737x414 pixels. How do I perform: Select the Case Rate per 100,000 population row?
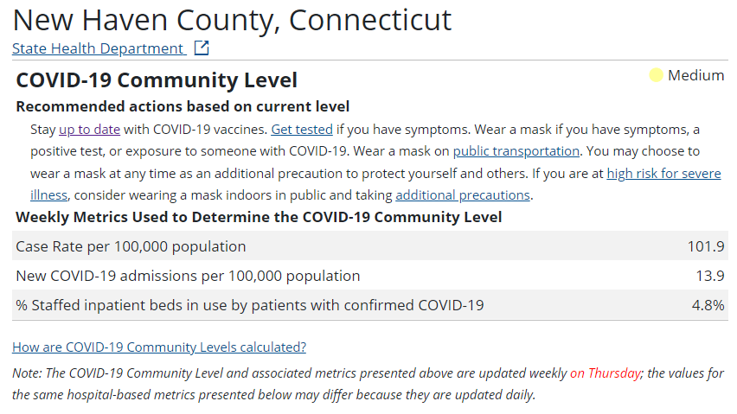tap(370, 246)
